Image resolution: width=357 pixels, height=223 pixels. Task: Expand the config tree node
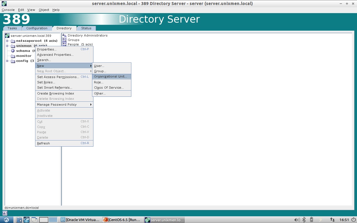[7, 61]
